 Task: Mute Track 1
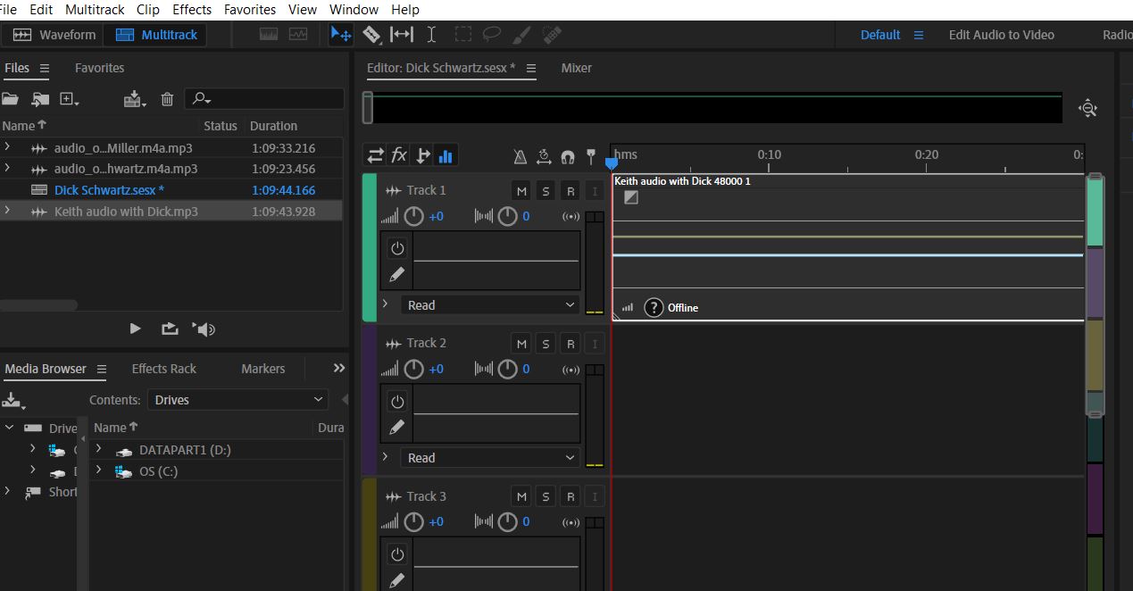coord(521,189)
